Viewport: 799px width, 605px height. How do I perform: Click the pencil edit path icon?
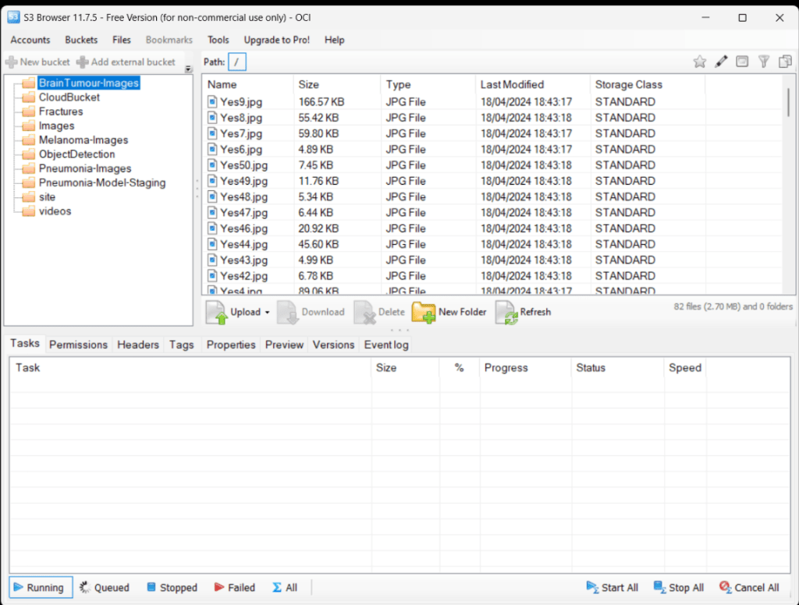pos(721,62)
